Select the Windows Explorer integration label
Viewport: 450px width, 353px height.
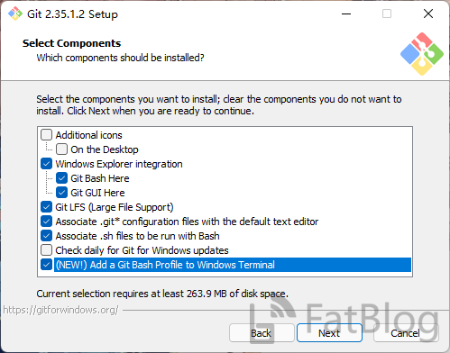click(x=119, y=164)
